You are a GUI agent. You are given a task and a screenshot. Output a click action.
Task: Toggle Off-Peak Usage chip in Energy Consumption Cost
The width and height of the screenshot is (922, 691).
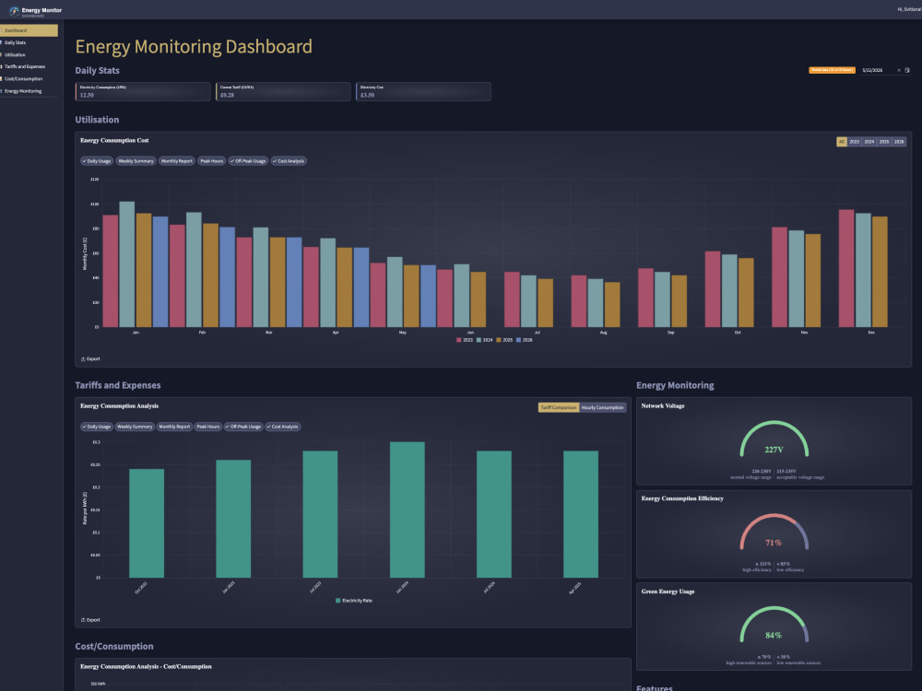(x=248, y=161)
